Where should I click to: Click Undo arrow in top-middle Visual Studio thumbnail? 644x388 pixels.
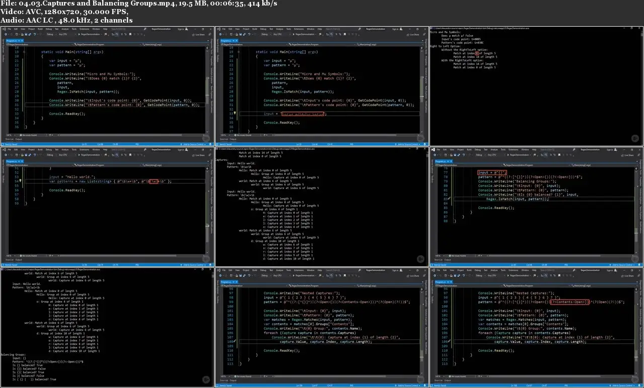click(250, 35)
